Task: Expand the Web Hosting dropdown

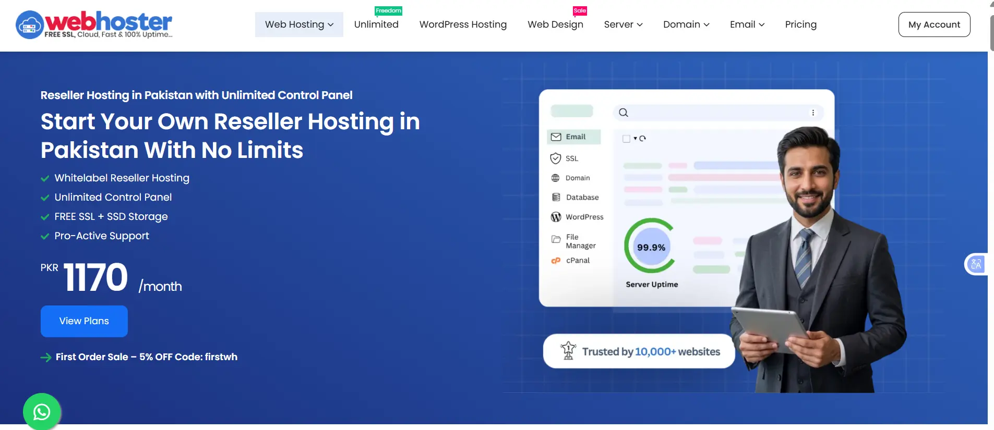Action: coord(299,24)
